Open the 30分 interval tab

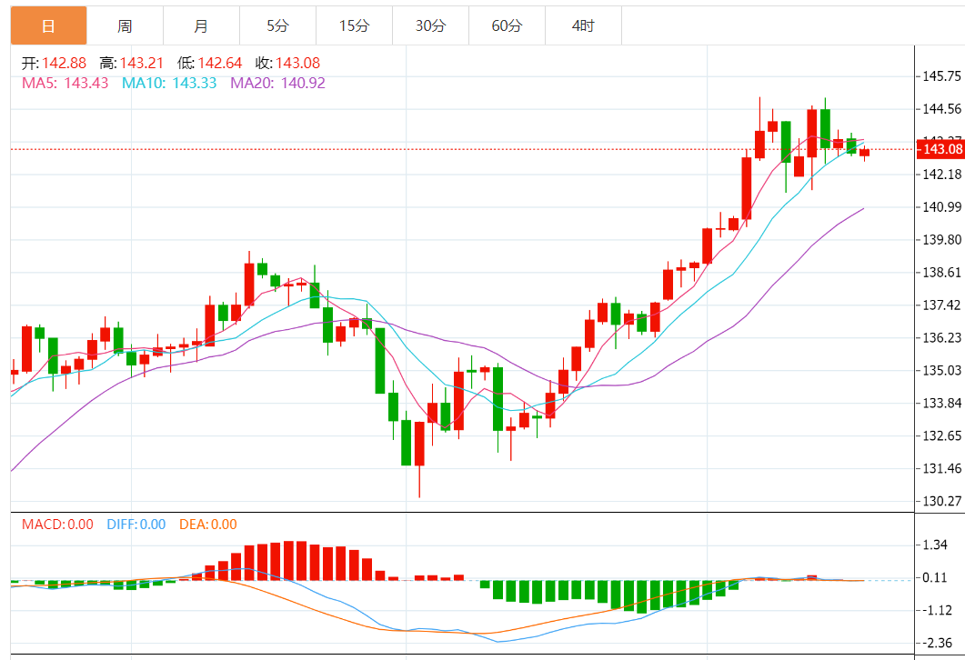[430, 25]
